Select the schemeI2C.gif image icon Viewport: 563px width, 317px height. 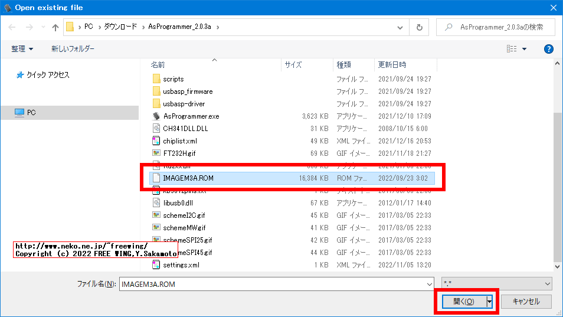[156, 215]
